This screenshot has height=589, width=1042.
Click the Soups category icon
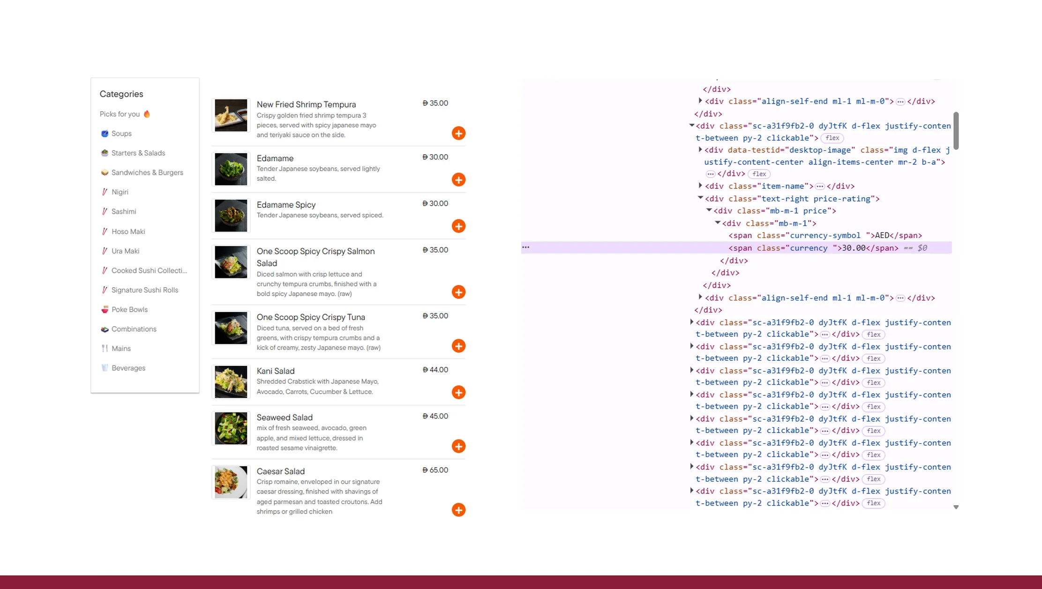(x=105, y=134)
